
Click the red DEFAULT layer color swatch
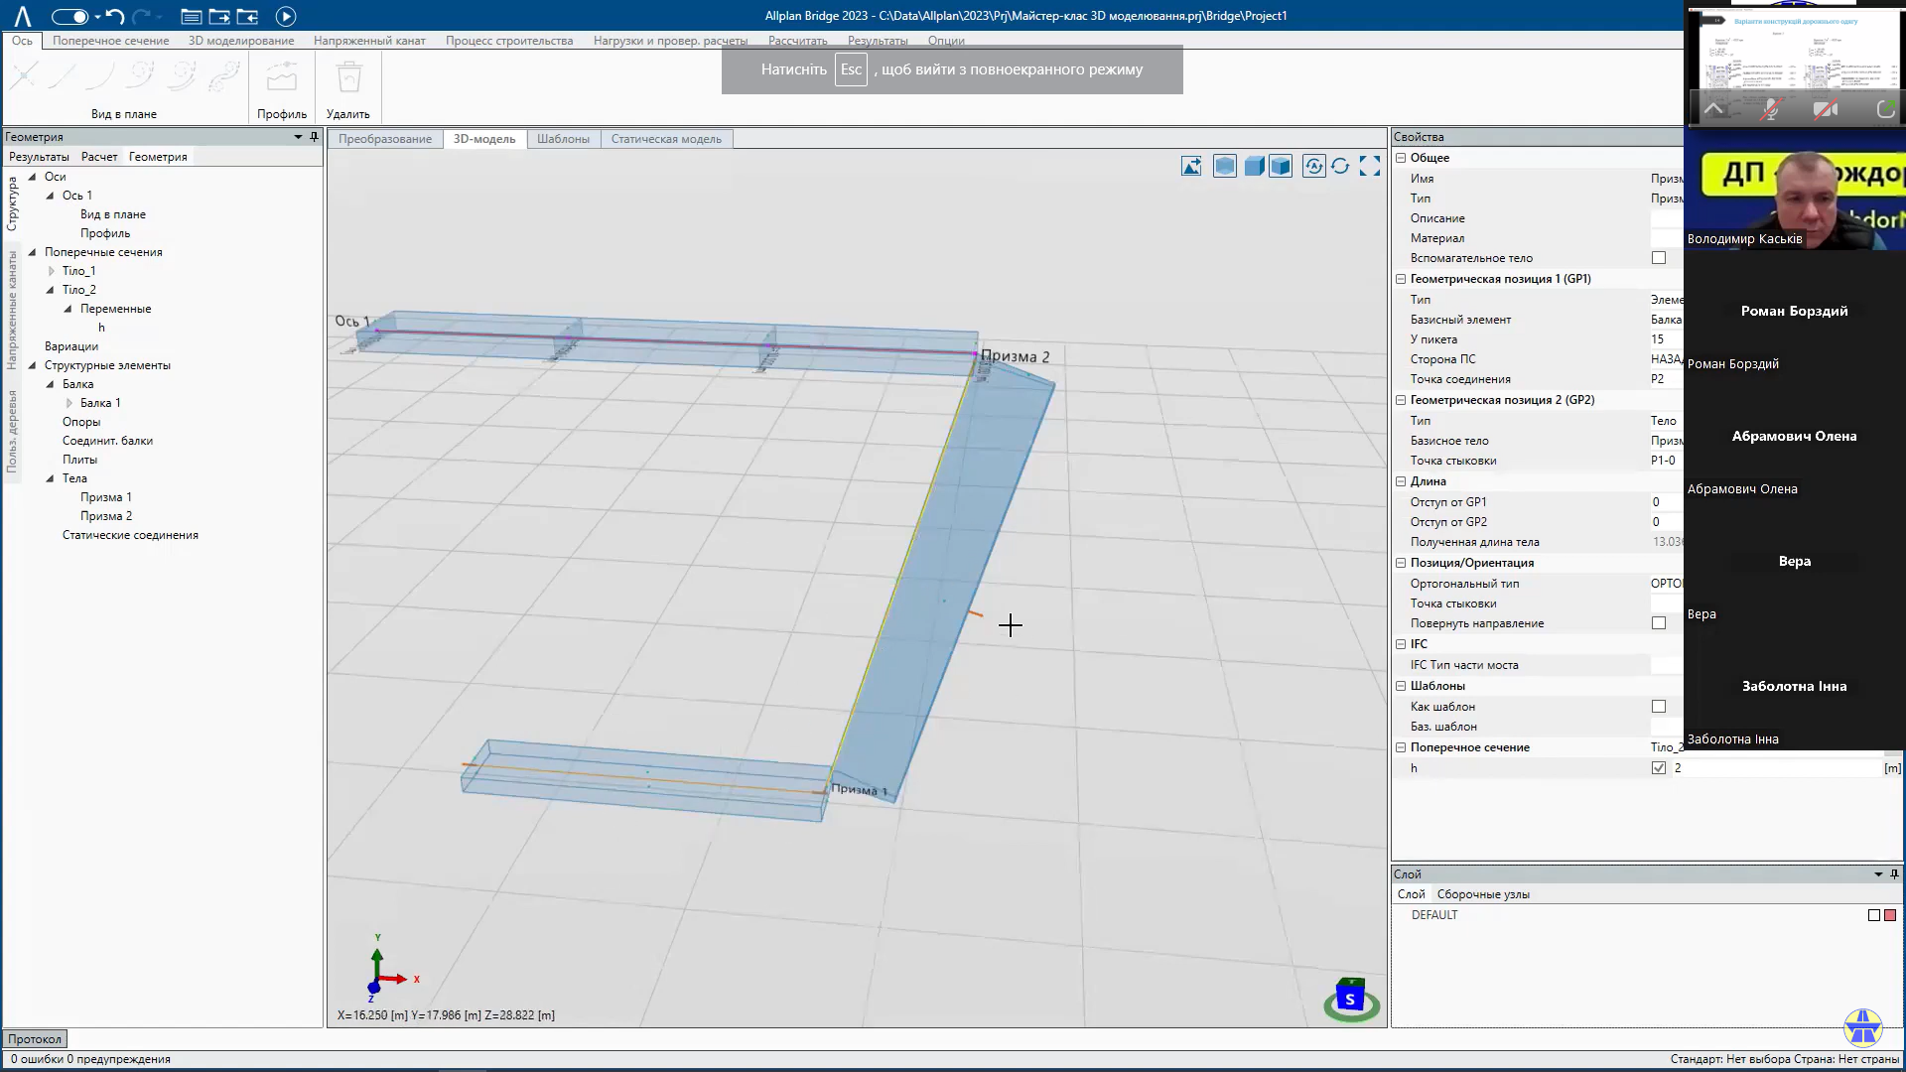pos(1890,915)
